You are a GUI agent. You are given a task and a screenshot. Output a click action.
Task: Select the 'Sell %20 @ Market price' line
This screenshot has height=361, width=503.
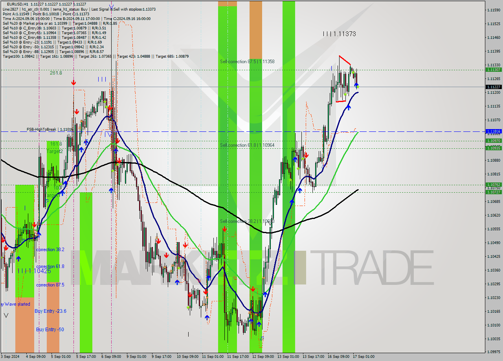(60, 23)
